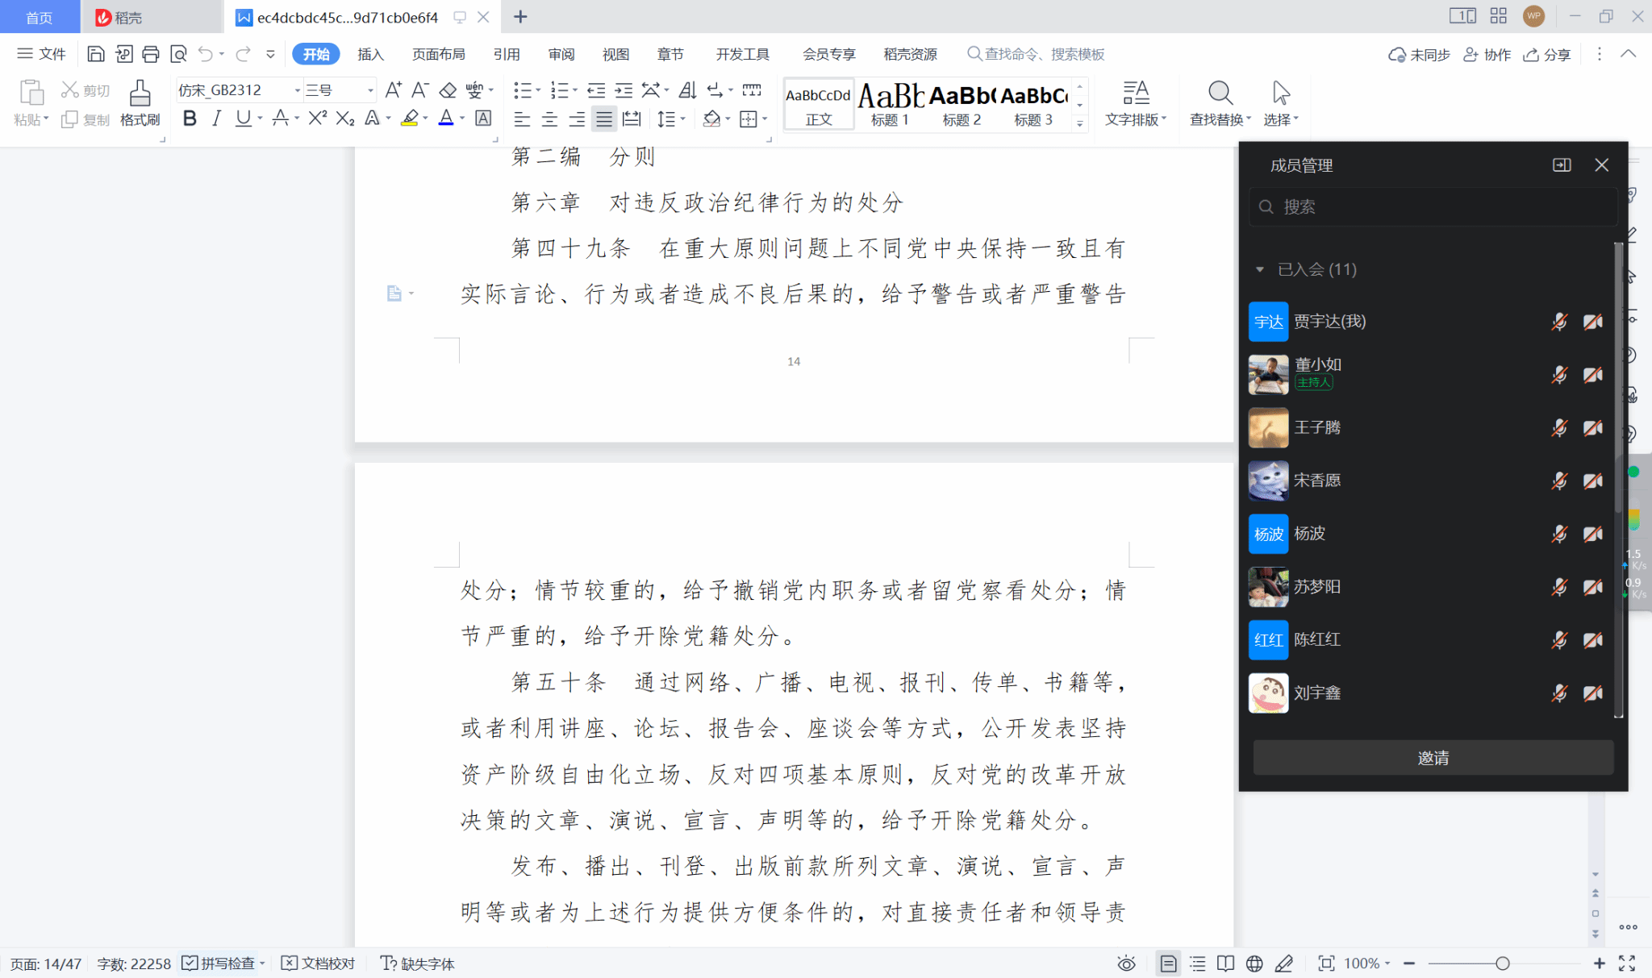Toggle microphone for 苏梦阳
Viewport: 1652px width, 978px height.
(x=1559, y=587)
